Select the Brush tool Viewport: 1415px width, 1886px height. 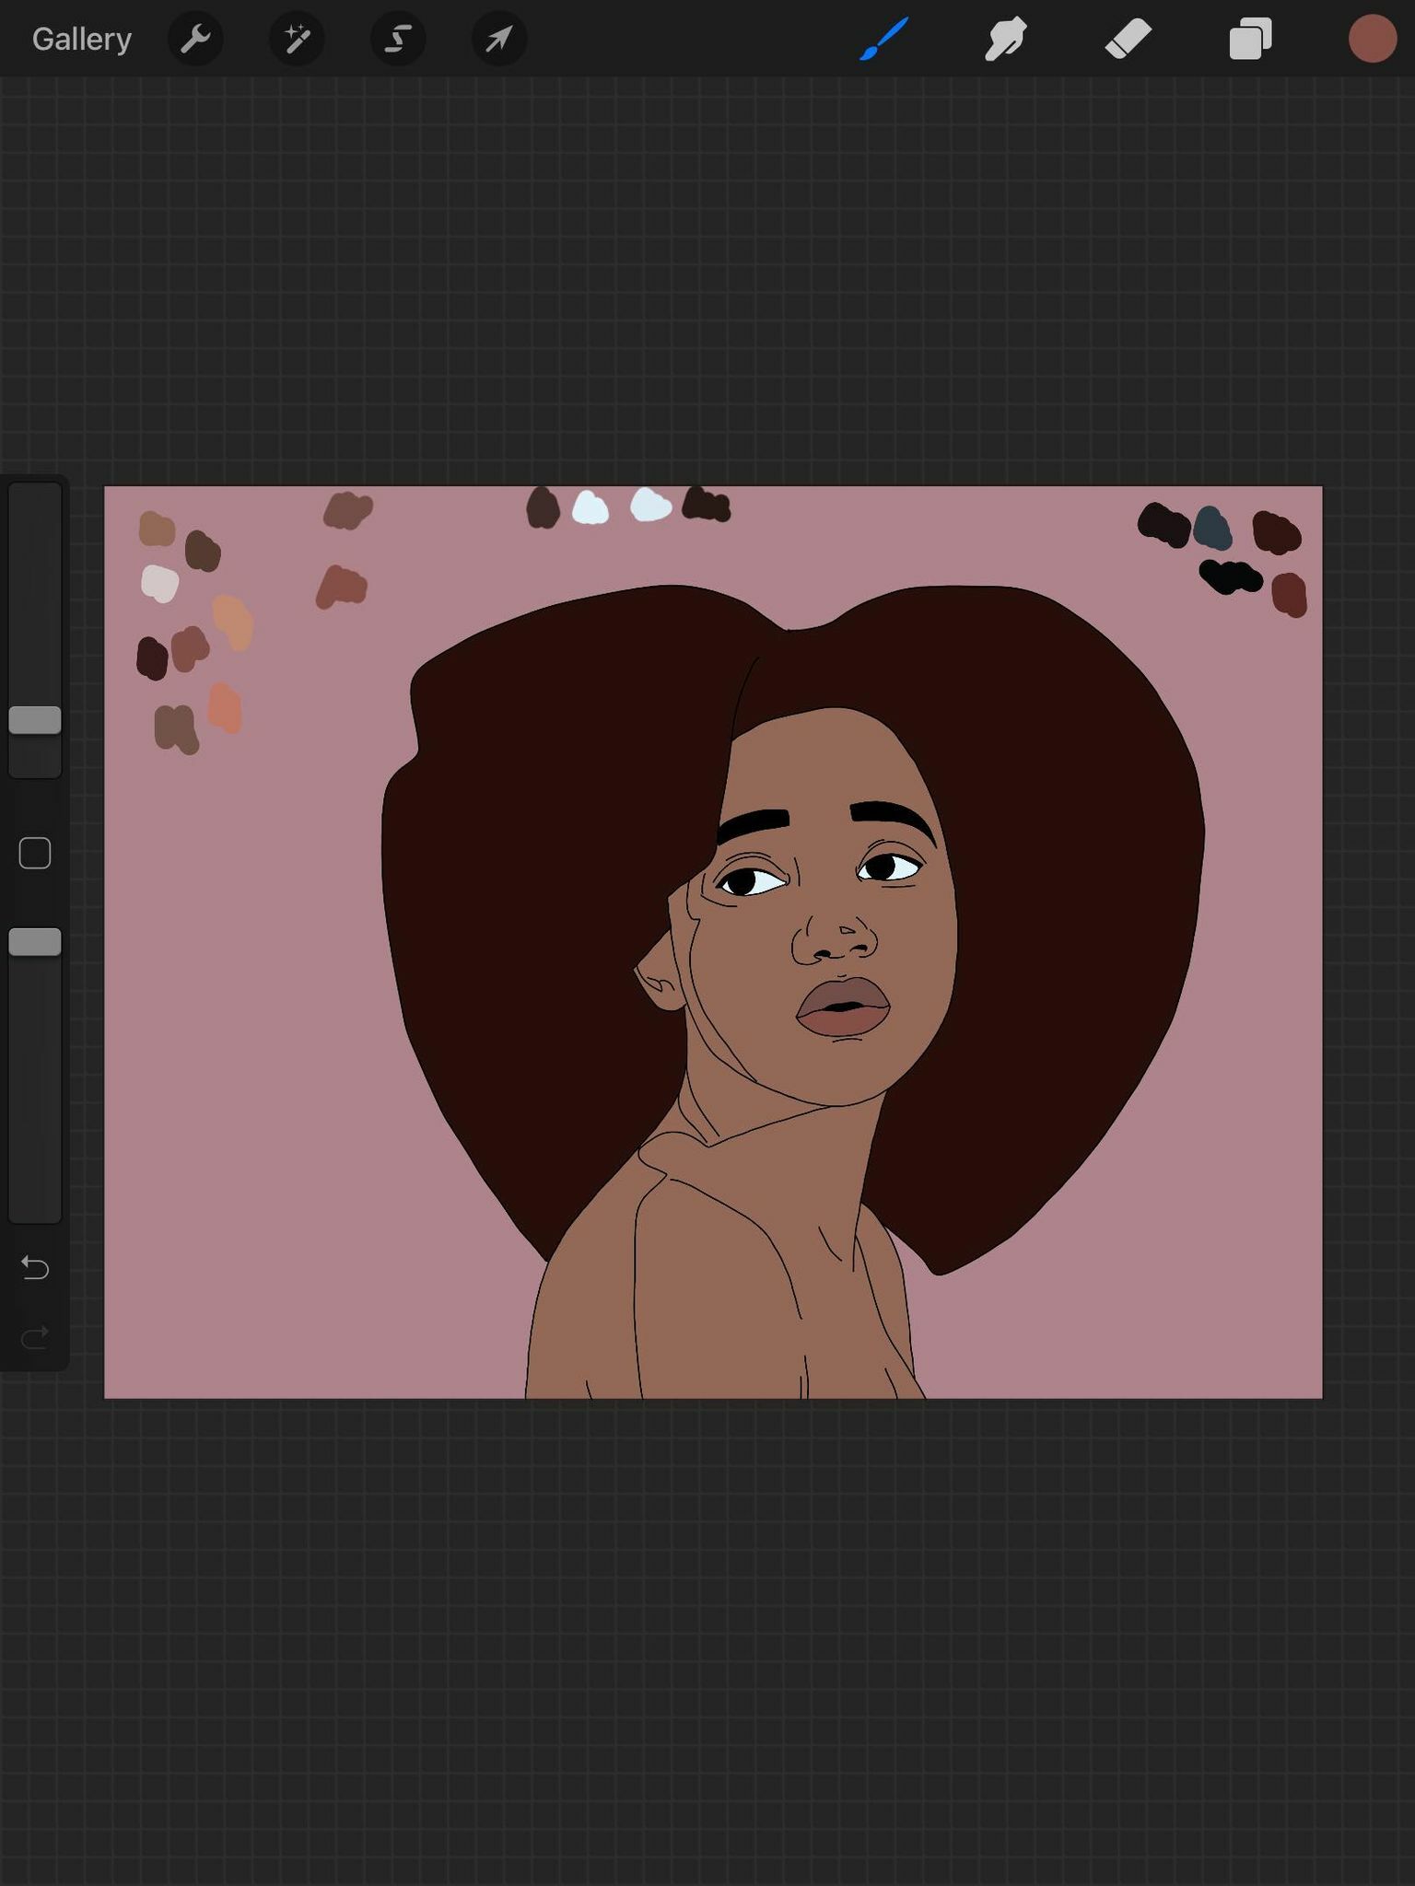pos(884,40)
